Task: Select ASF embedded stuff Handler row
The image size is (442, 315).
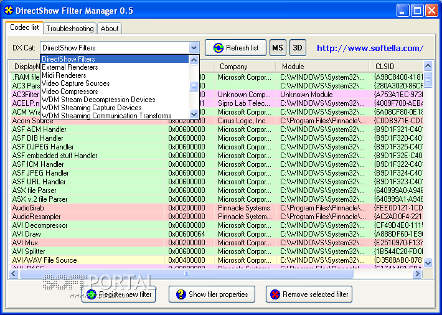Action: [x=216, y=156]
